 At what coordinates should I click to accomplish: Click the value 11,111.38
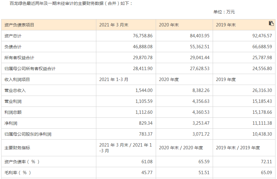(x=262, y=123)
